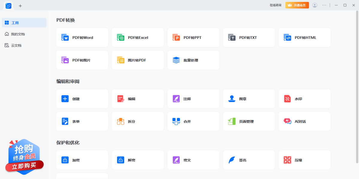Add a new tab with plus button
The height and width of the screenshot is (179, 359).
20,6
